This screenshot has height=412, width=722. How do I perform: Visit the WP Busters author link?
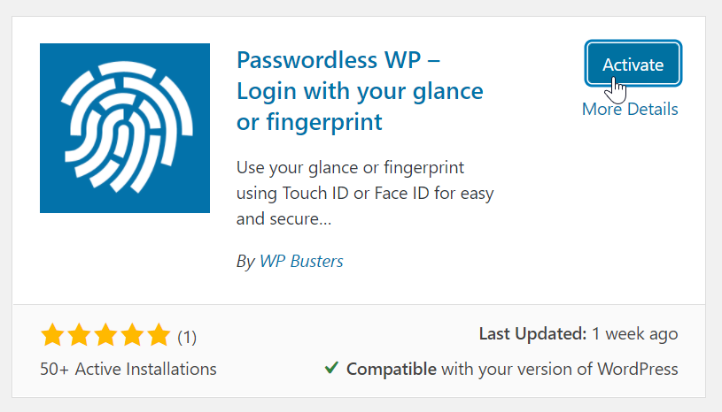[301, 261]
